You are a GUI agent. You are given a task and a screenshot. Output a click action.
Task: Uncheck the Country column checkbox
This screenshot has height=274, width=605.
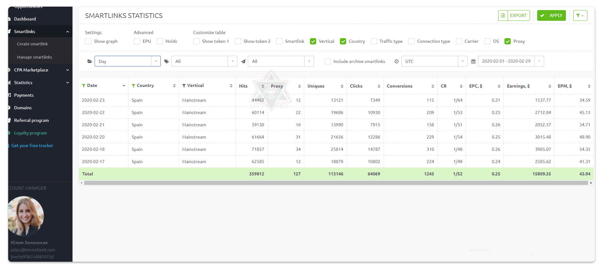(x=343, y=41)
